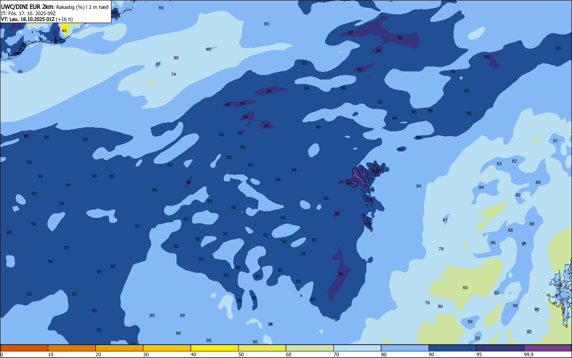
Task: Click the 90–95 dark blue legend swatch
Action: coord(452,348)
